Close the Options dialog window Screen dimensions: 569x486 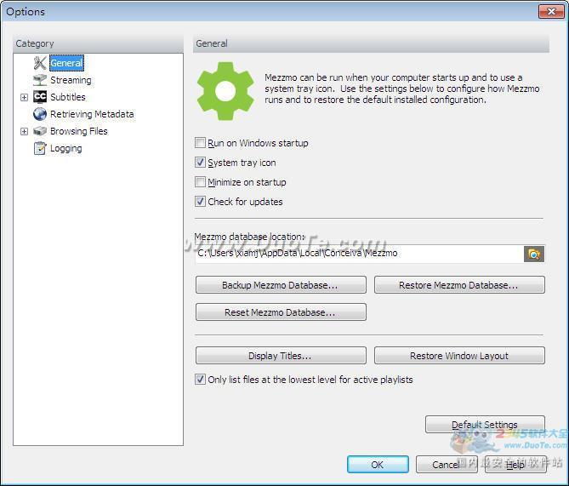[551, 11]
